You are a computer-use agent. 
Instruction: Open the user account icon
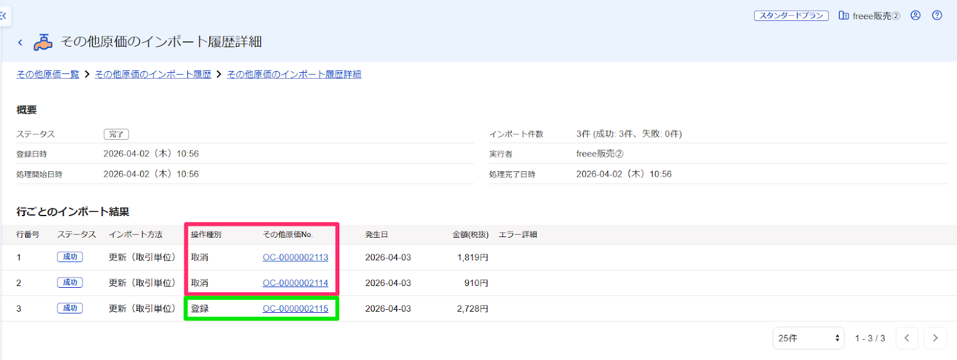pyautogui.click(x=915, y=16)
